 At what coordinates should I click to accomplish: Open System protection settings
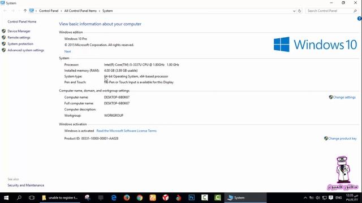click(20, 44)
